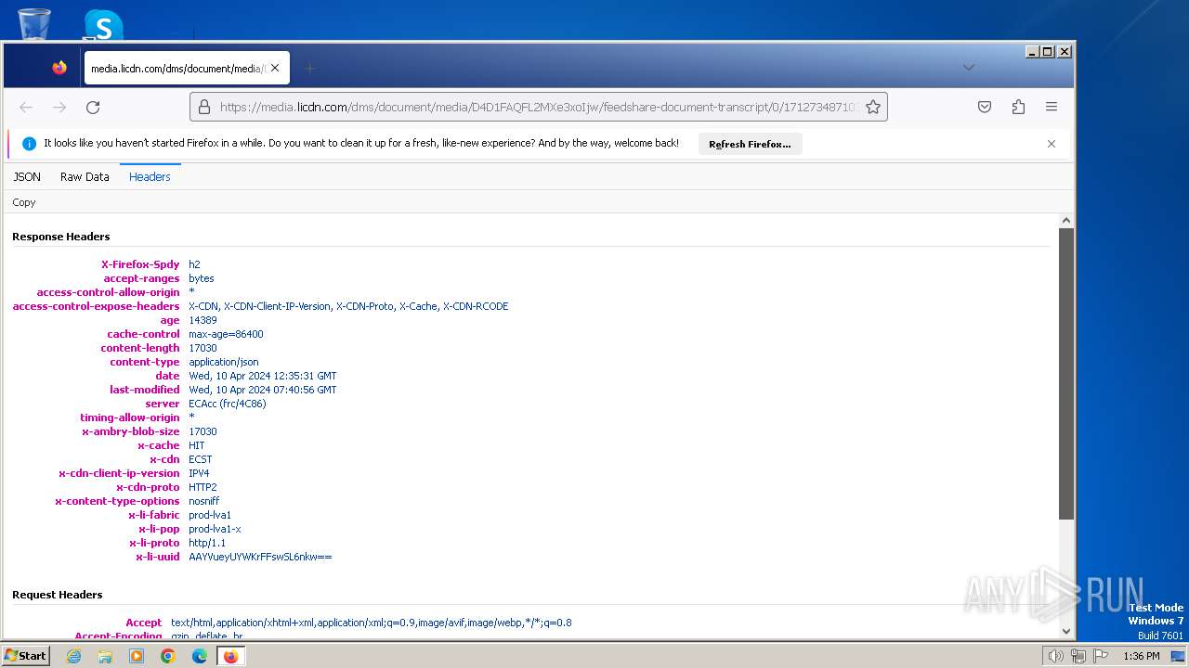Click the server value ECAcc (frc/4C86)

point(228,404)
